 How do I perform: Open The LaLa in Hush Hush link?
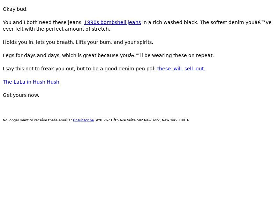coord(31,82)
